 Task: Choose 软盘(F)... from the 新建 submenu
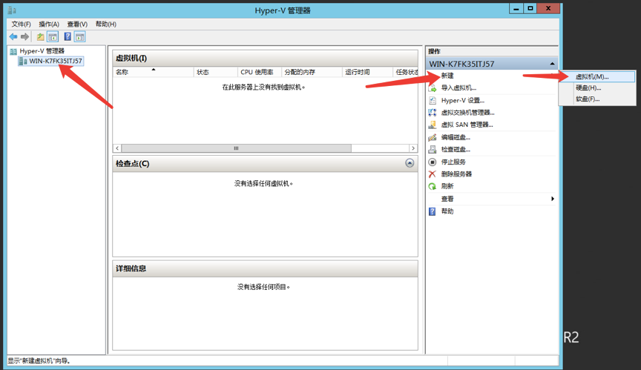(x=598, y=99)
